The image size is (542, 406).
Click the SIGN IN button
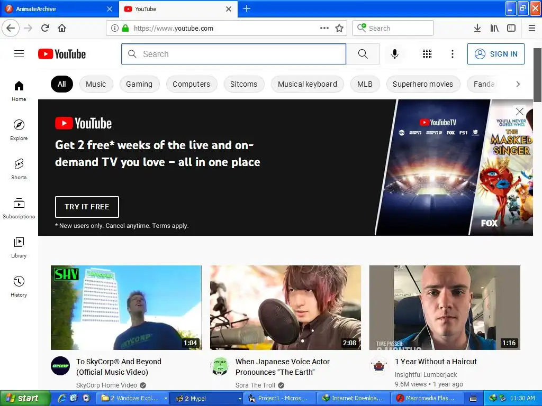[495, 54]
